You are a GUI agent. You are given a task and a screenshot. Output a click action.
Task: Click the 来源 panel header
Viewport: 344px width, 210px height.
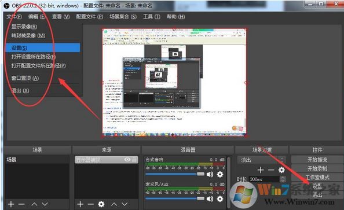point(106,150)
